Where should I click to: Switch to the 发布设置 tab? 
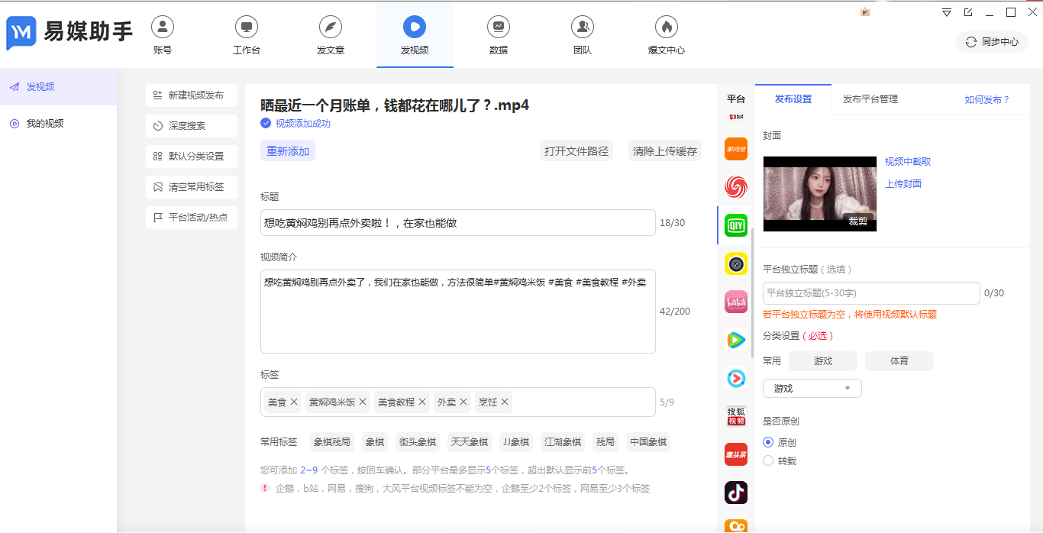point(793,99)
